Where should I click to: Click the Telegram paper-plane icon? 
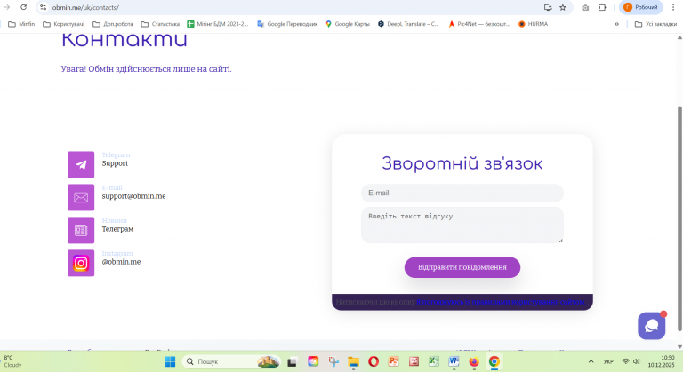81,164
